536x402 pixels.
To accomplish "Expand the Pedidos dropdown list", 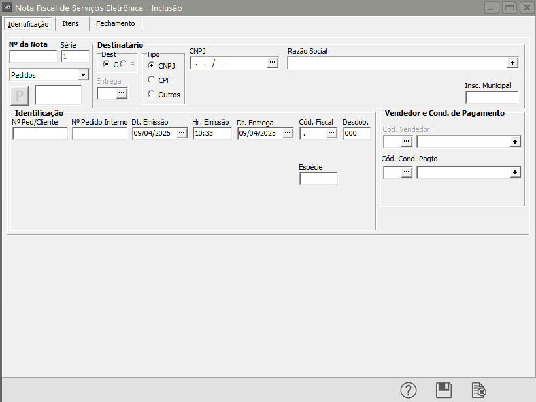I will (82, 75).
